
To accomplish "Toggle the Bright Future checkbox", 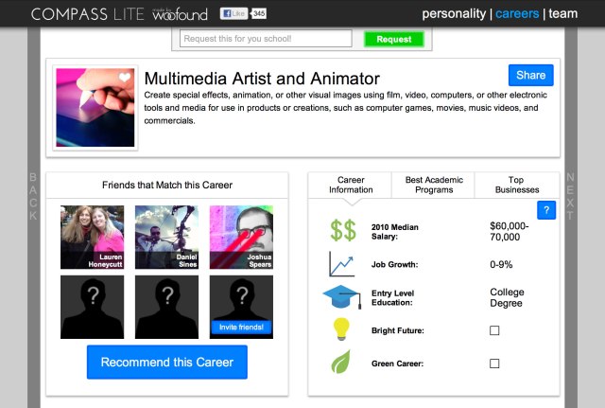I will pyautogui.click(x=494, y=330).
